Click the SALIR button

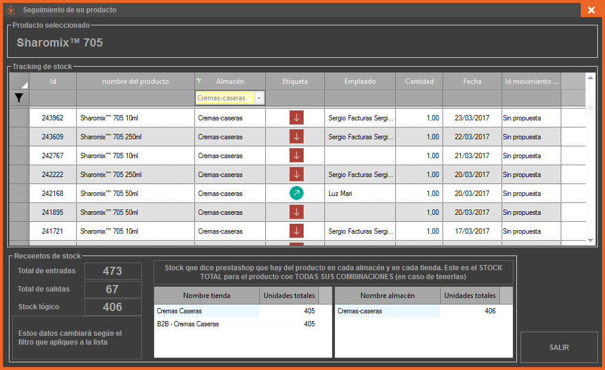coord(559,347)
